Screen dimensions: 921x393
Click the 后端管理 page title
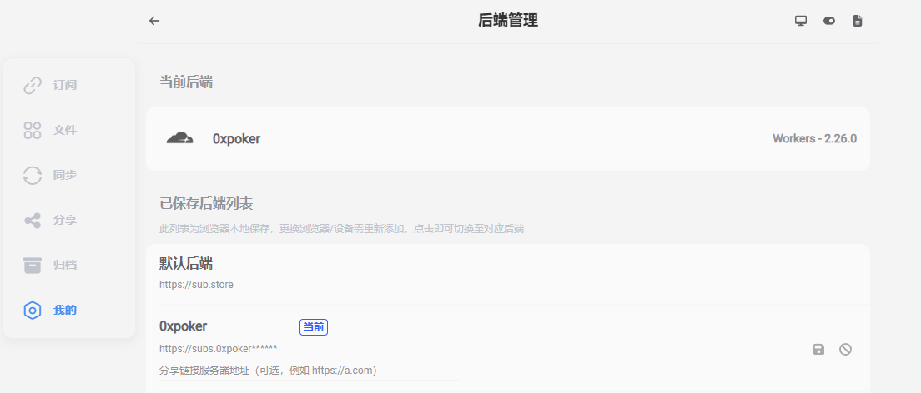[508, 21]
